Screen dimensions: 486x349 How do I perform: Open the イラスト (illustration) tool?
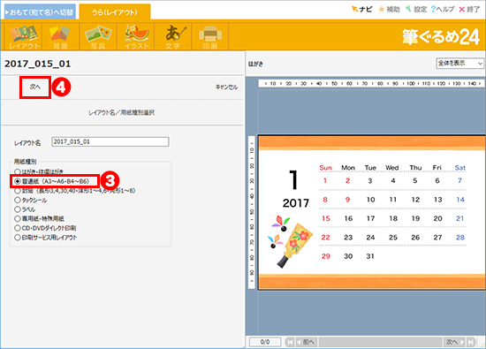135,36
